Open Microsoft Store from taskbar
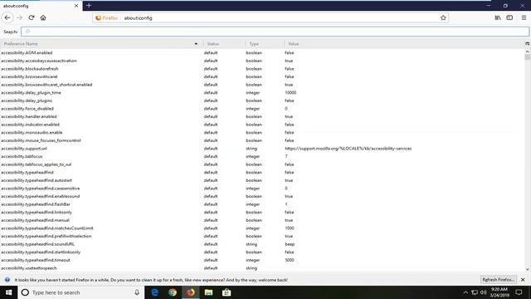531x299 pixels. [x=227, y=292]
